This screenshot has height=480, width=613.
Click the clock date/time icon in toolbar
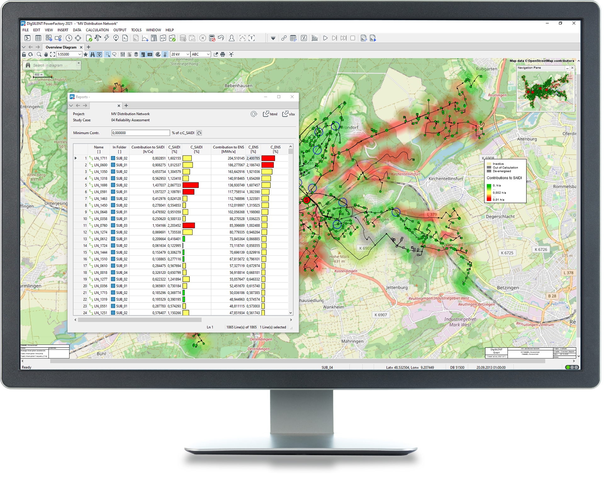[x=69, y=38]
